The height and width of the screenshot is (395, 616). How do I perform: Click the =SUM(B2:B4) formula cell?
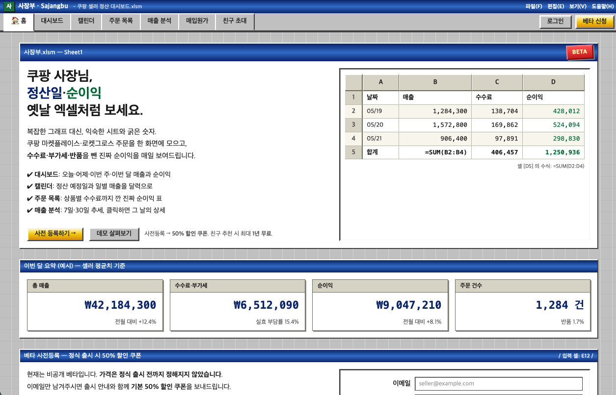(435, 152)
